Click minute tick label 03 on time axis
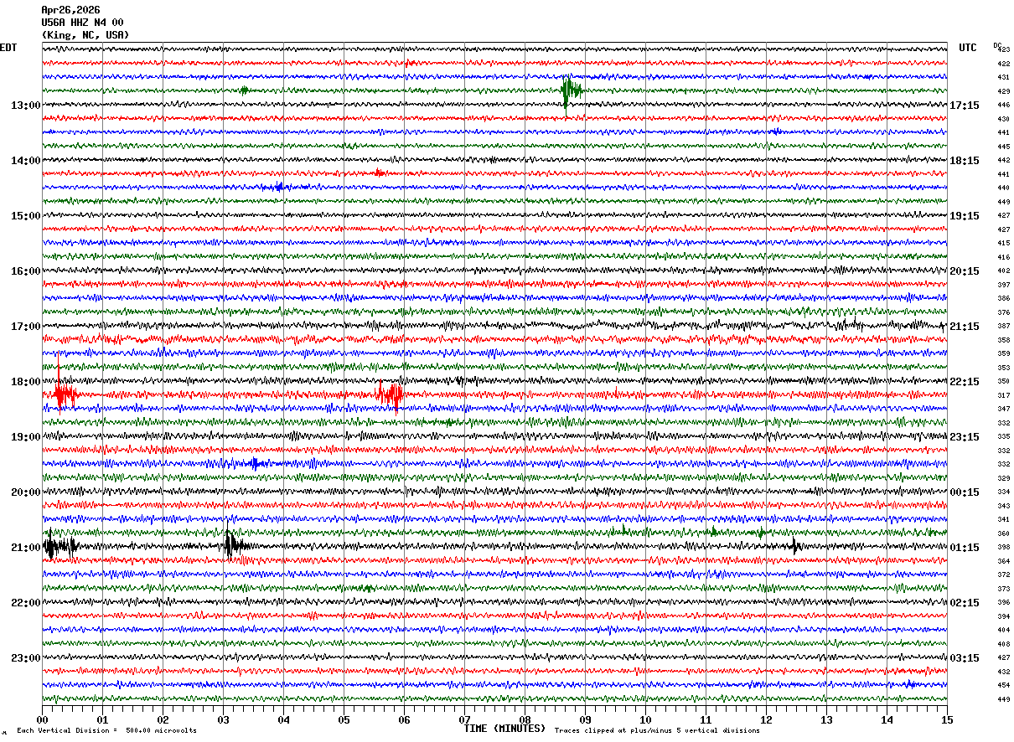 point(223,719)
